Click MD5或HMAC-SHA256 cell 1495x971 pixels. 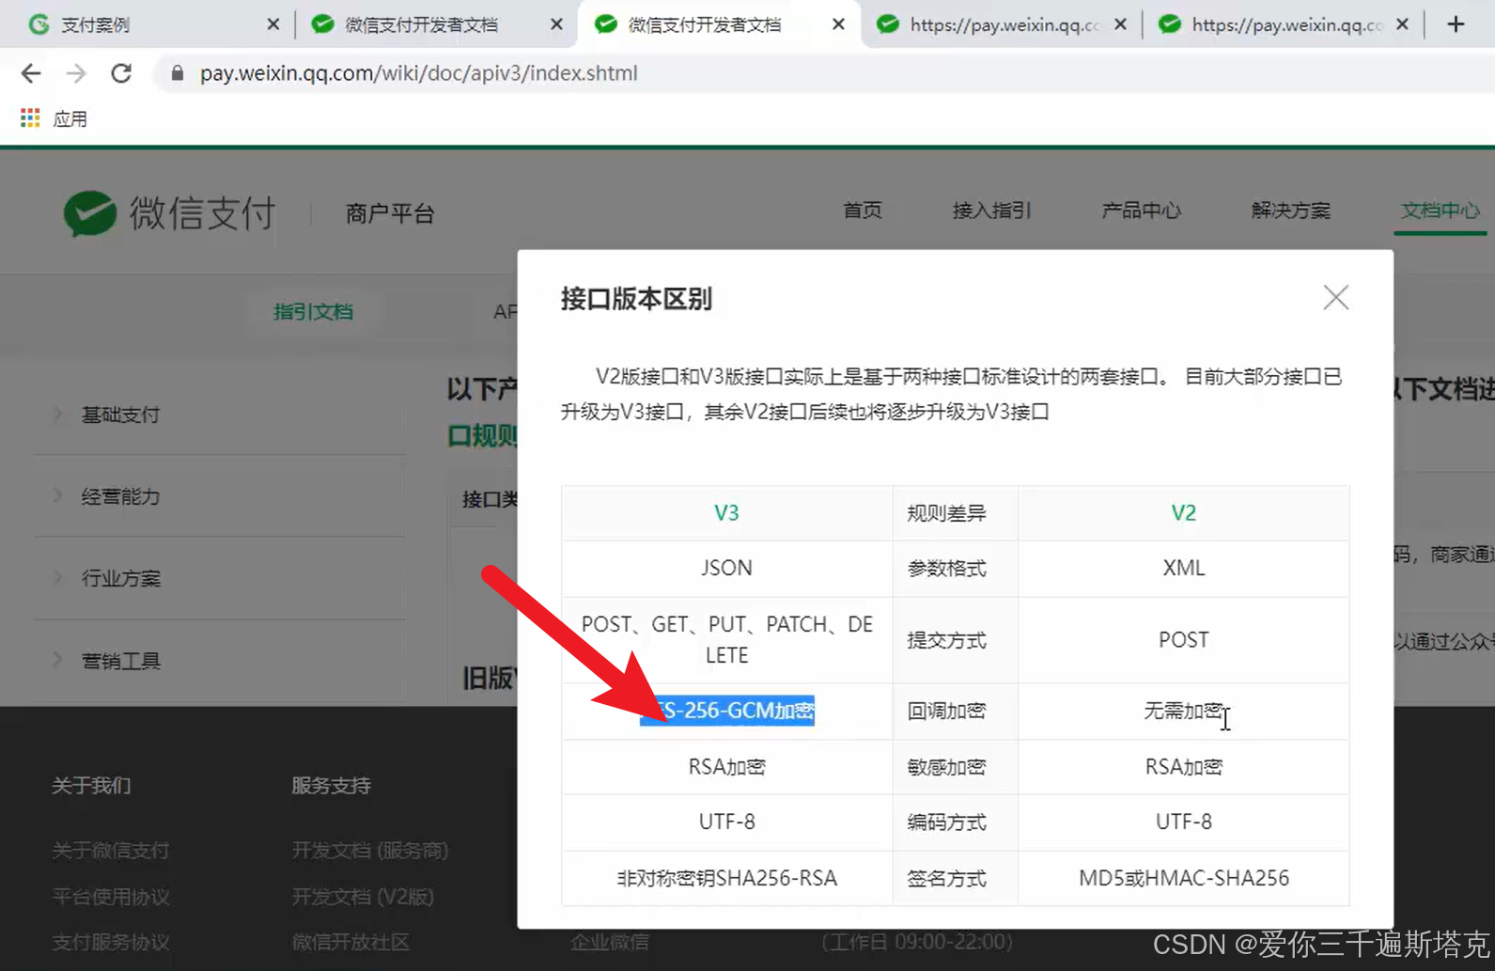[1183, 878]
